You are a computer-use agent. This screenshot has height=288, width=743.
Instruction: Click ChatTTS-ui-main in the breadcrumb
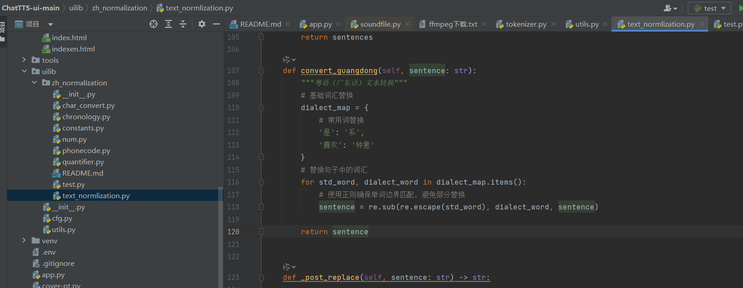click(31, 8)
